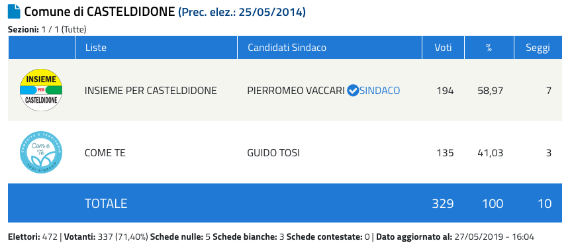
Task: Click the blue document icon beside Comune
Action: [14, 12]
